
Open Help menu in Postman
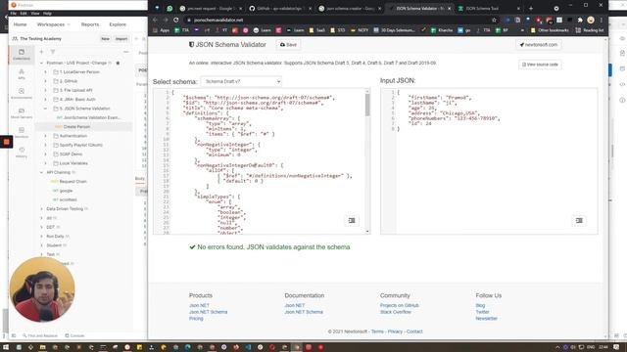pos(47,13)
